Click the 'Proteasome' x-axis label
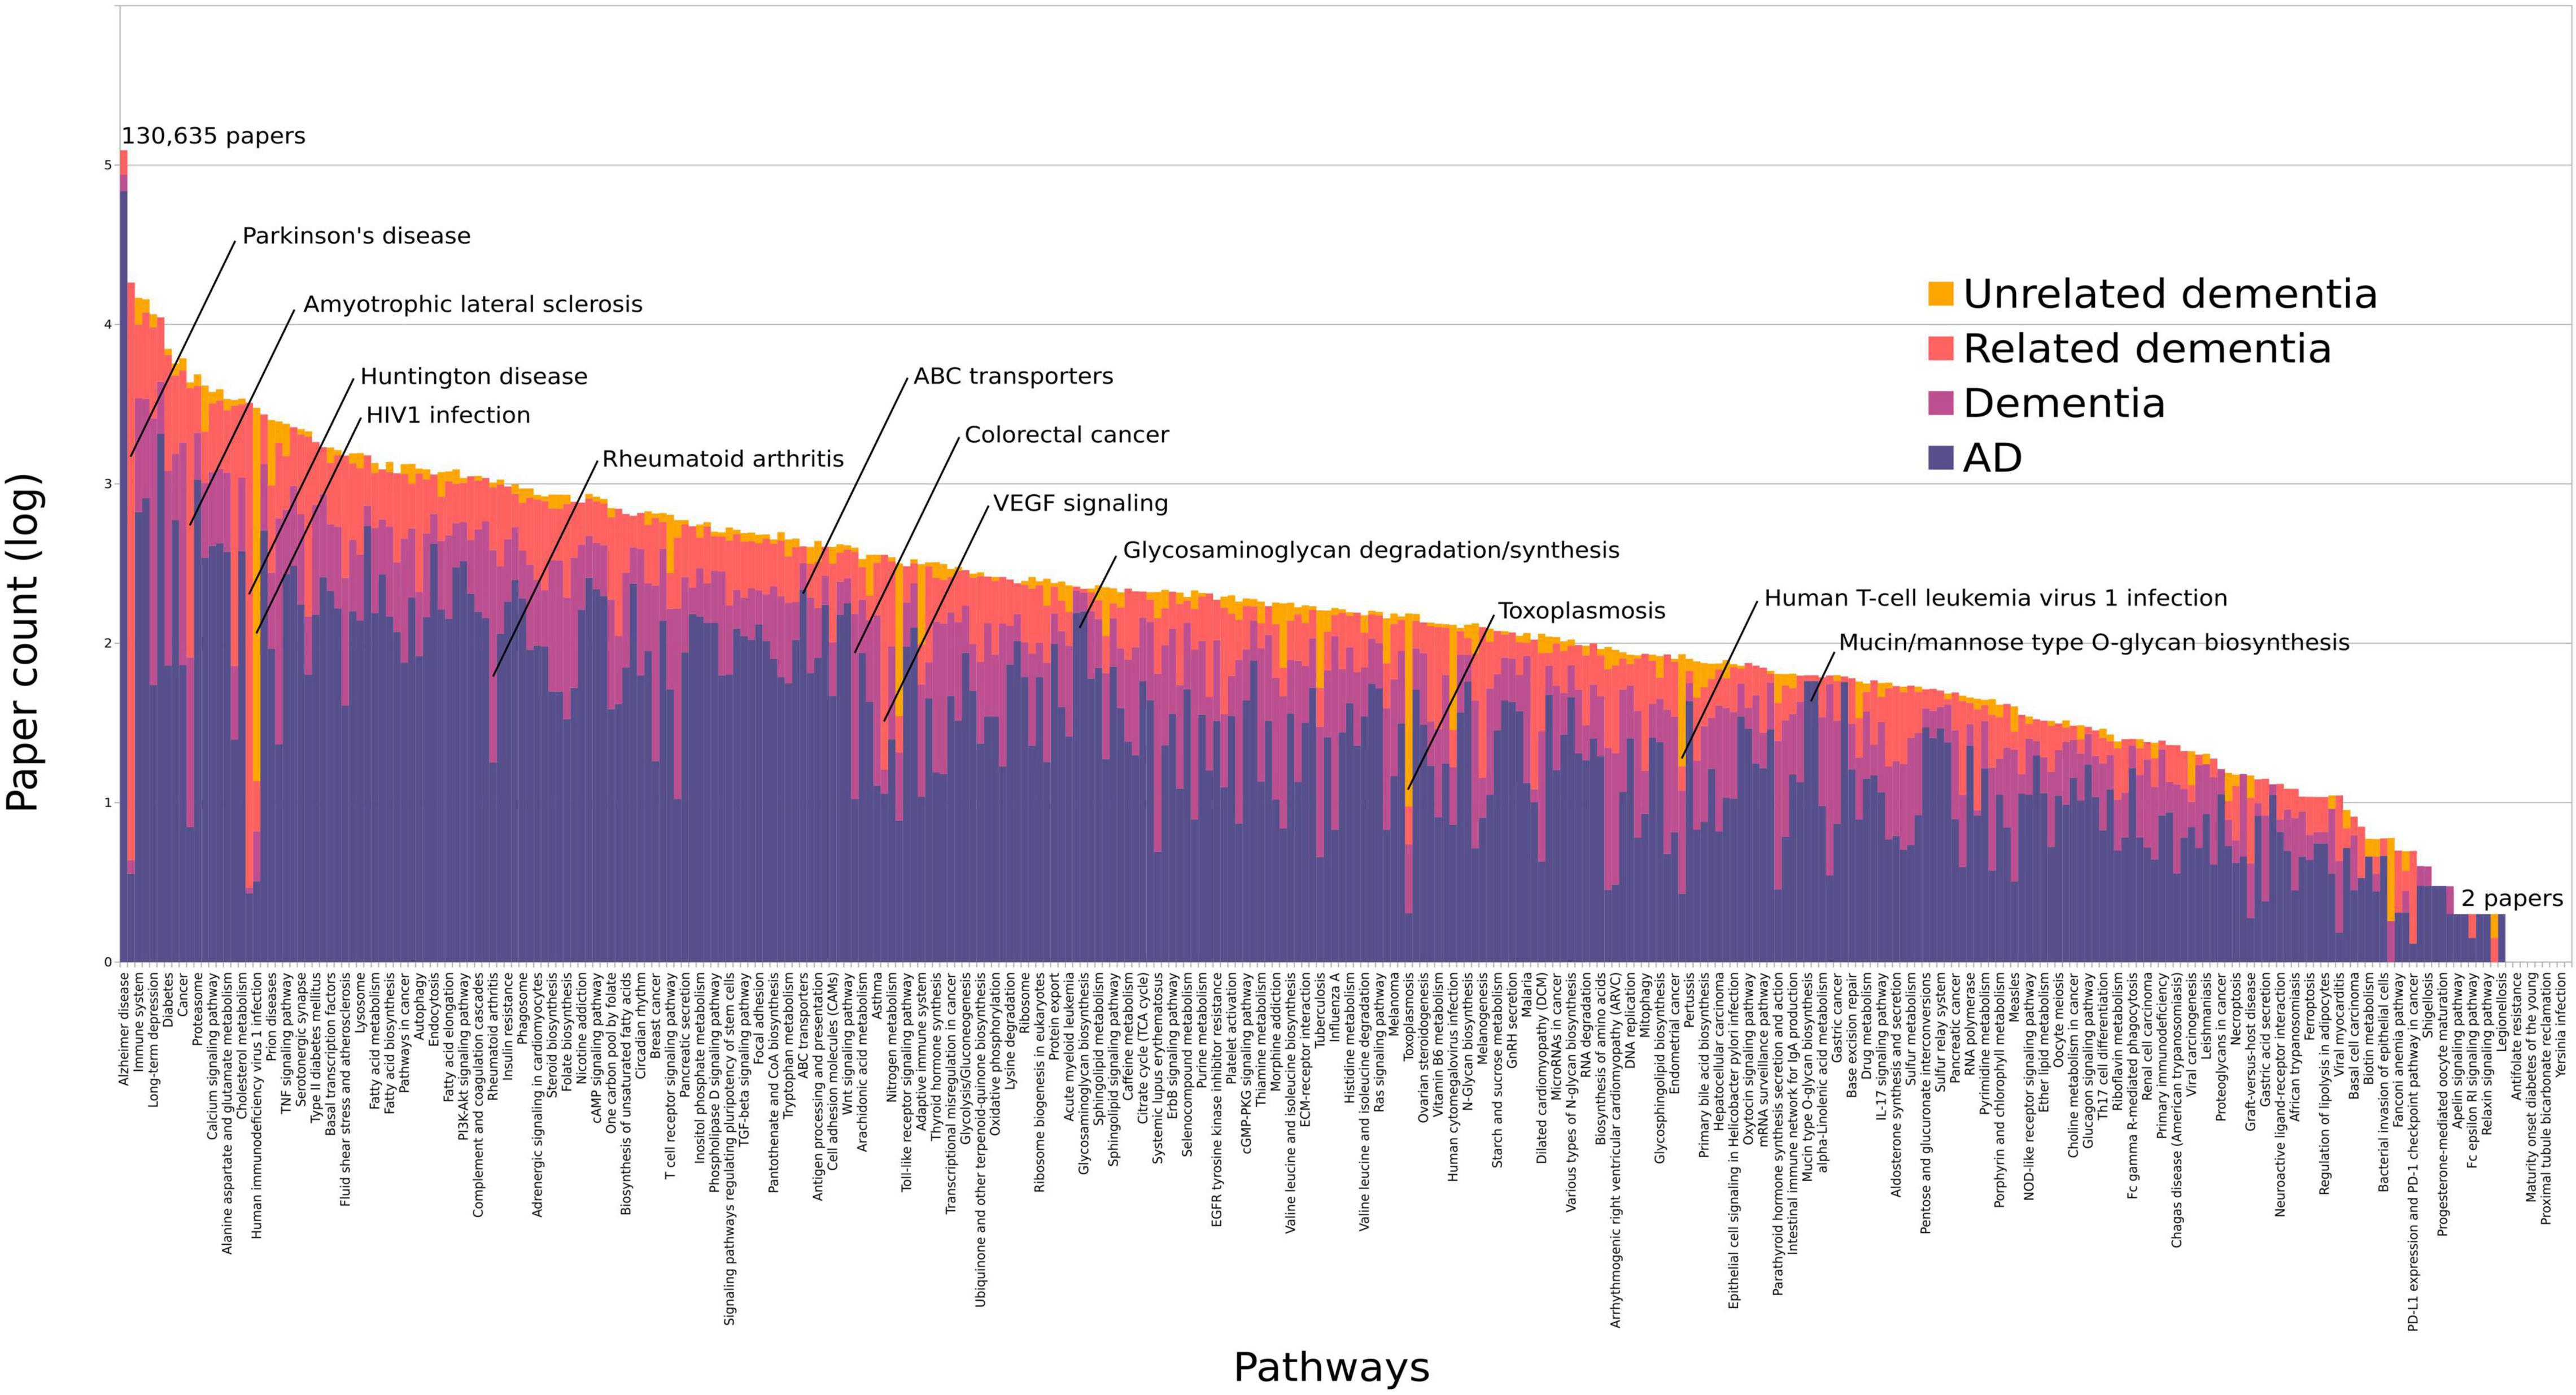 [x=198, y=1008]
